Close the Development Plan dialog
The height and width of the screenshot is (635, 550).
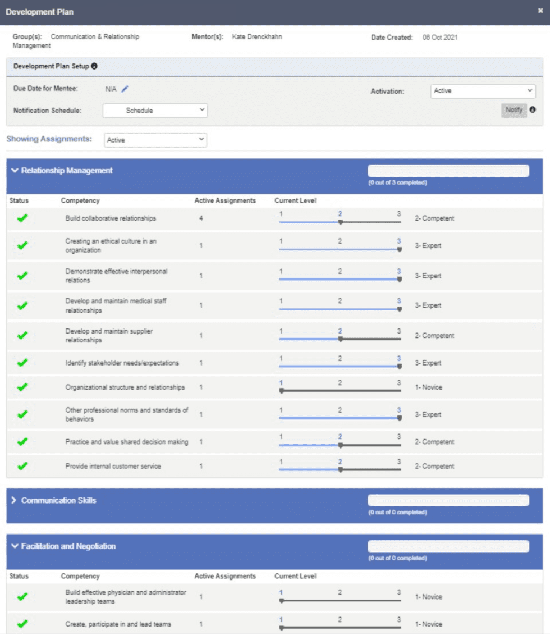pyautogui.click(x=540, y=11)
